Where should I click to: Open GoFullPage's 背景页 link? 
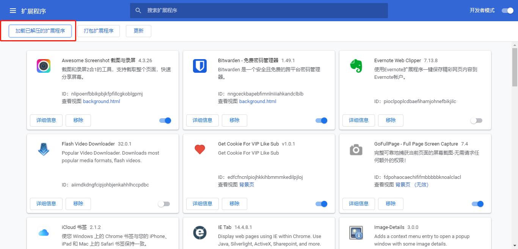click(x=403, y=185)
